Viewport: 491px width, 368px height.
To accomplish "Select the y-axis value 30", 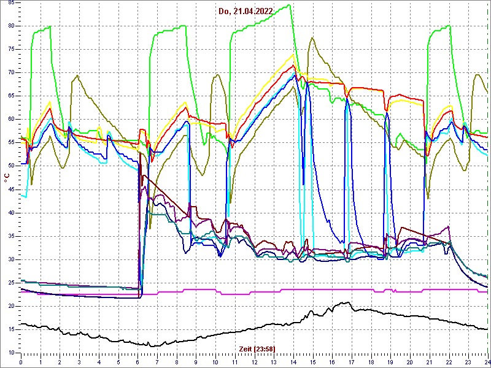I will (10, 259).
